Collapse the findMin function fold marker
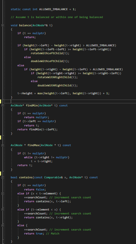 [x=3, y=105]
